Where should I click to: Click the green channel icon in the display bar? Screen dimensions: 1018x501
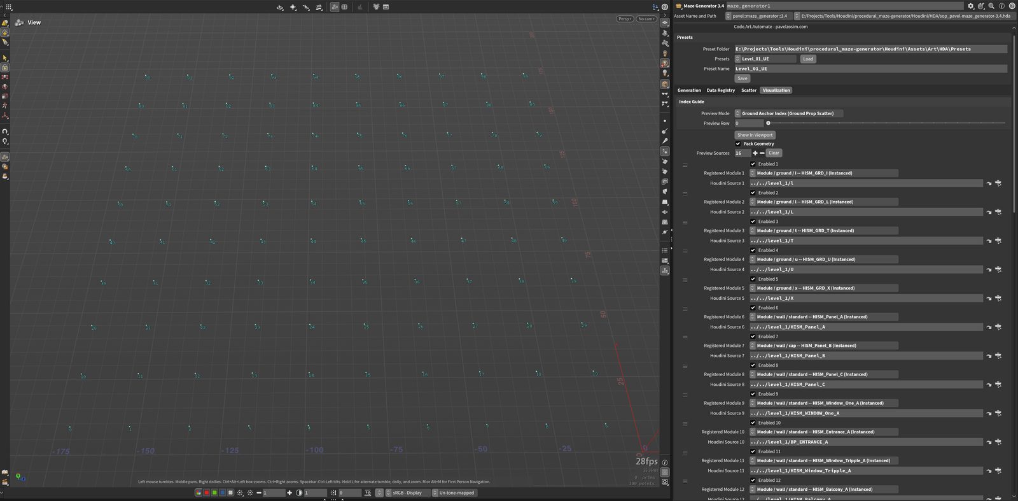214,493
